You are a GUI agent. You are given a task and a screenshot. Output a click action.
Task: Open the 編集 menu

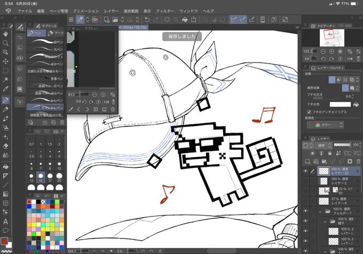coord(41,11)
